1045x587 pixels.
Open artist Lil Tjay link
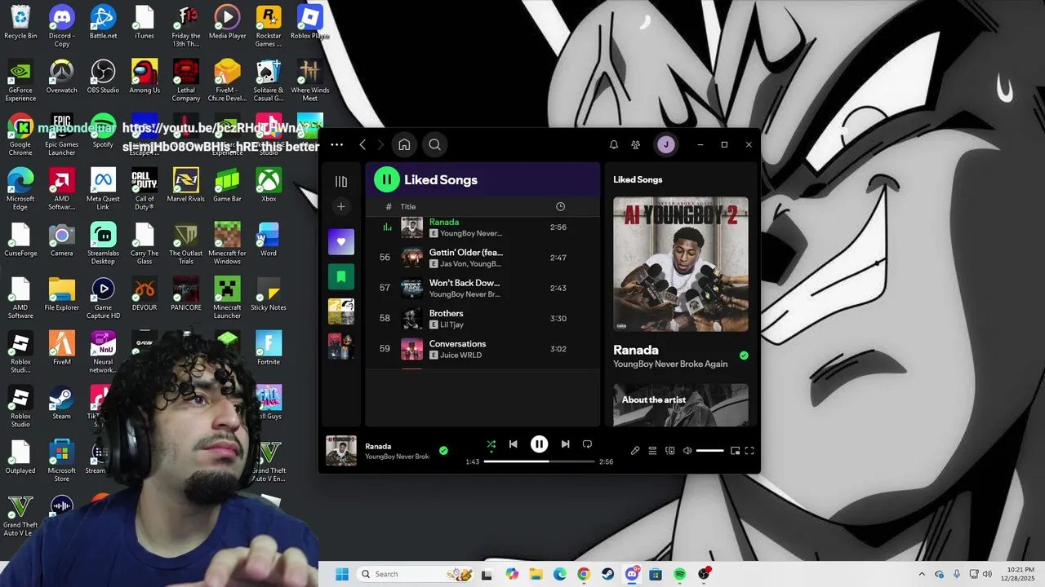(x=452, y=324)
